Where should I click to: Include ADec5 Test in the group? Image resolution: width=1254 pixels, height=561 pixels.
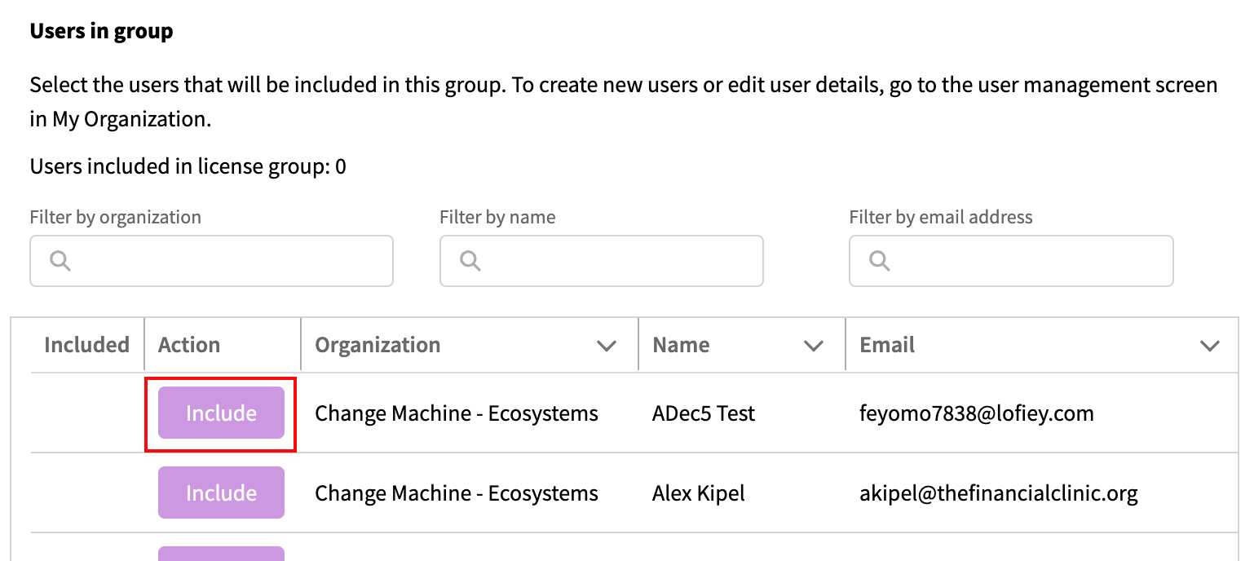[221, 413]
